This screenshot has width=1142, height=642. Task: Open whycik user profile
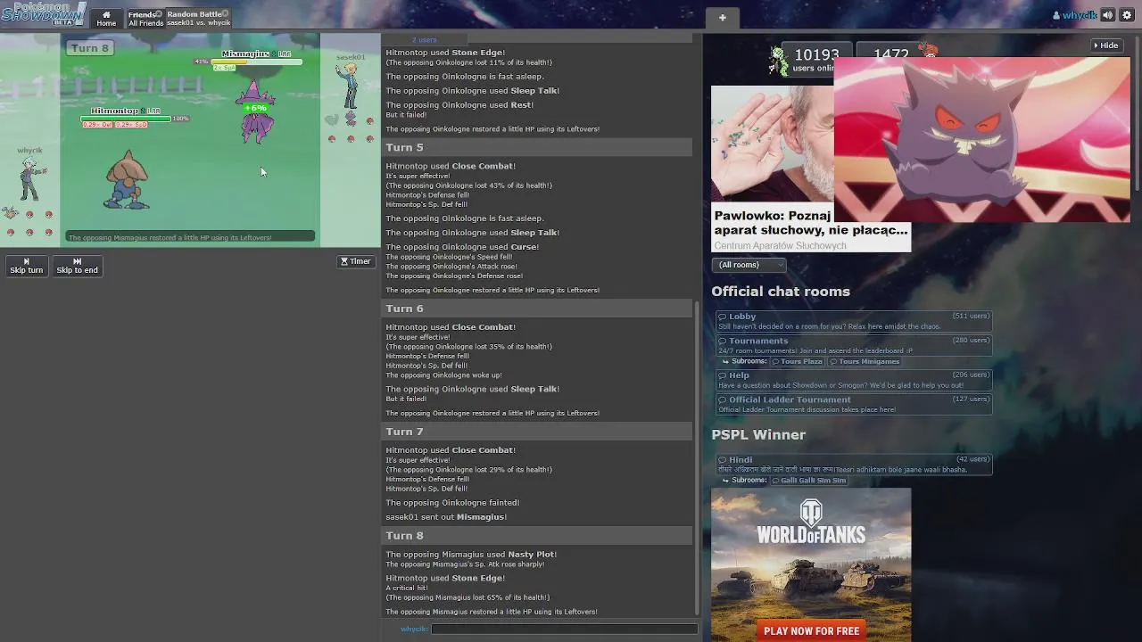(x=1074, y=16)
